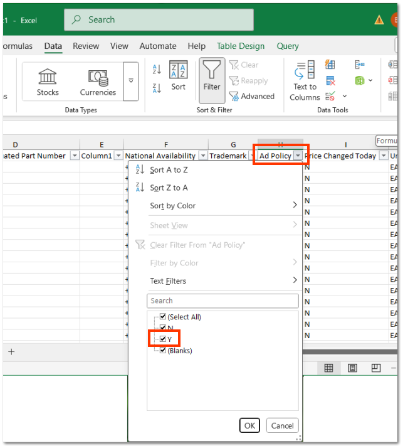Screen dimensions: 403x448
Task: Select column F header
Action: [x=166, y=144]
